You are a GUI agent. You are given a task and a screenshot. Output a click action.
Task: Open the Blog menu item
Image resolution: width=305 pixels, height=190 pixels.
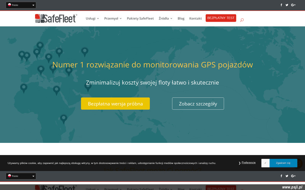tap(181, 18)
